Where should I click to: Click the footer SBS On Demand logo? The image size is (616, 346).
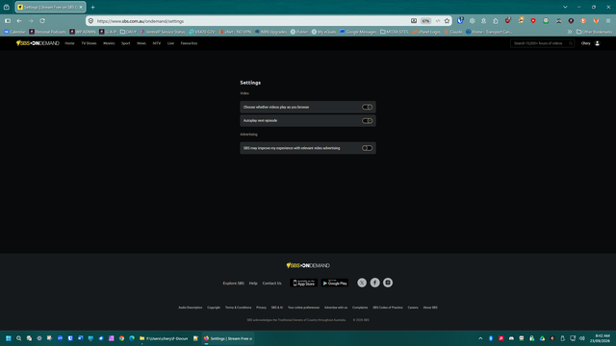308,265
